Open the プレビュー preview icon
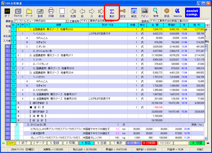This screenshot has height=153, width=212. pos(145,13)
